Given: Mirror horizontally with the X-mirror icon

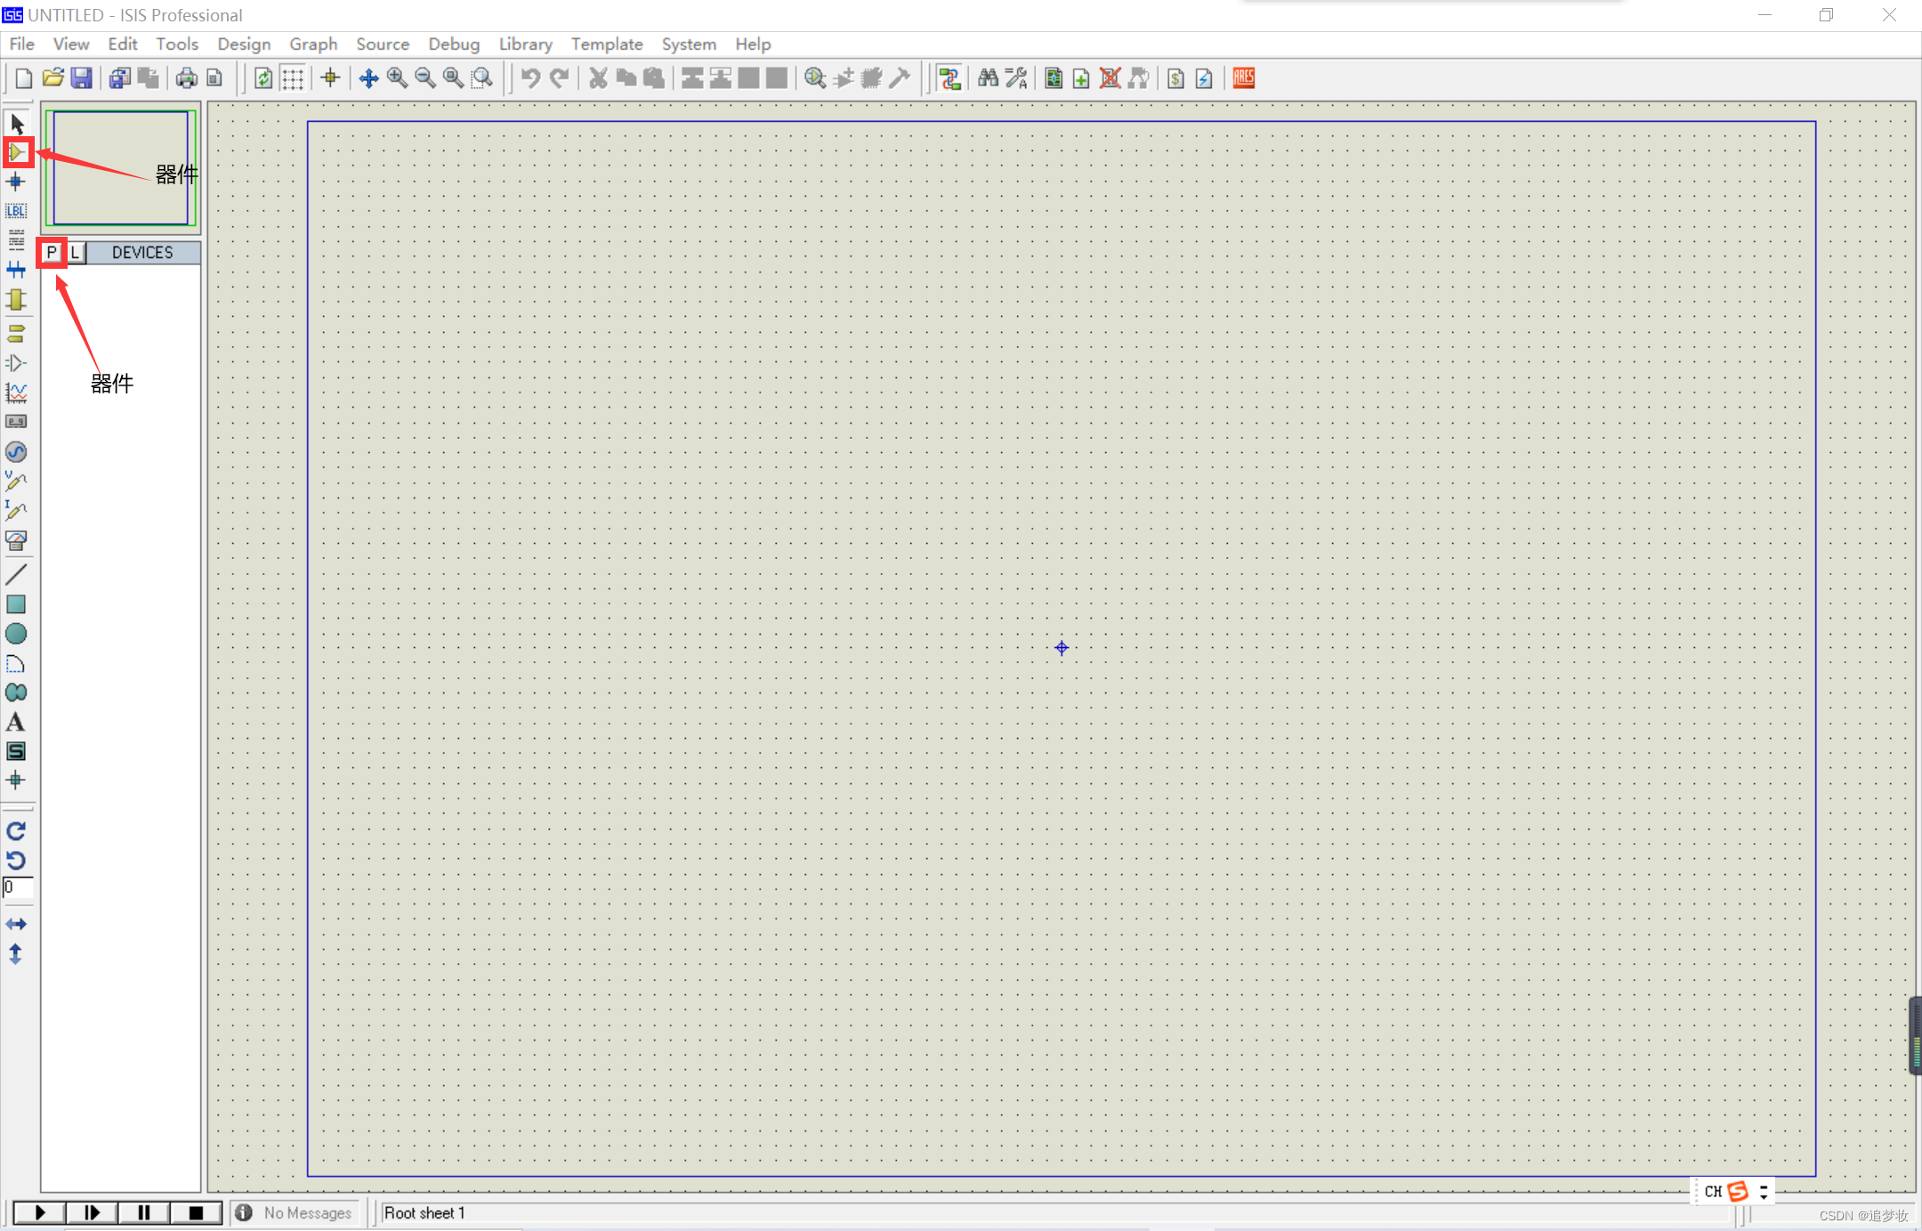Looking at the screenshot, I should pyautogui.click(x=16, y=924).
